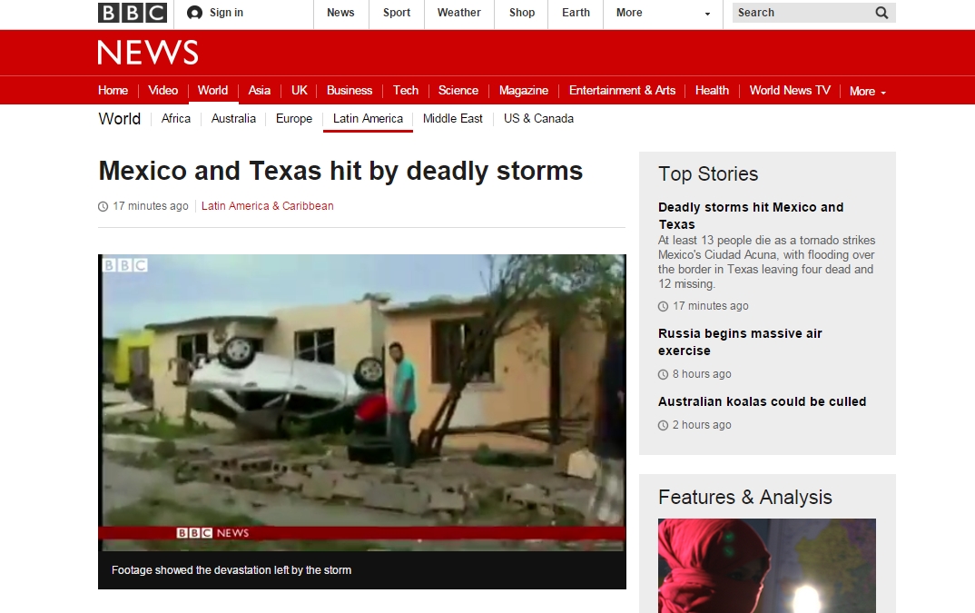Image resolution: width=975 pixels, height=613 pixels.
Task: Click the '8 hours ago' timestamp text
Action: (702, 374)
